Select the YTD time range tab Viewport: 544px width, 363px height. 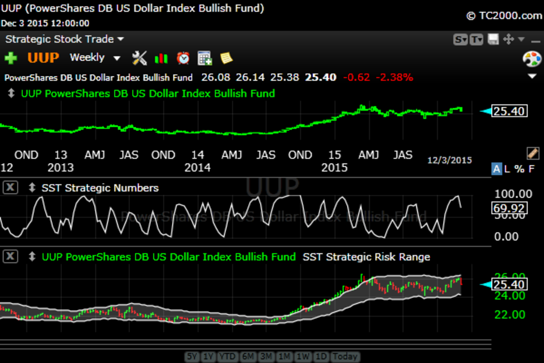click(x=228, y=357)
